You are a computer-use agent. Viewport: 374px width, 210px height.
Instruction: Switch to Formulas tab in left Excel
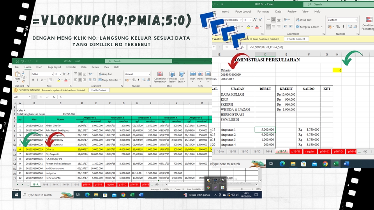pyautogui.click(x=71, y=67)
